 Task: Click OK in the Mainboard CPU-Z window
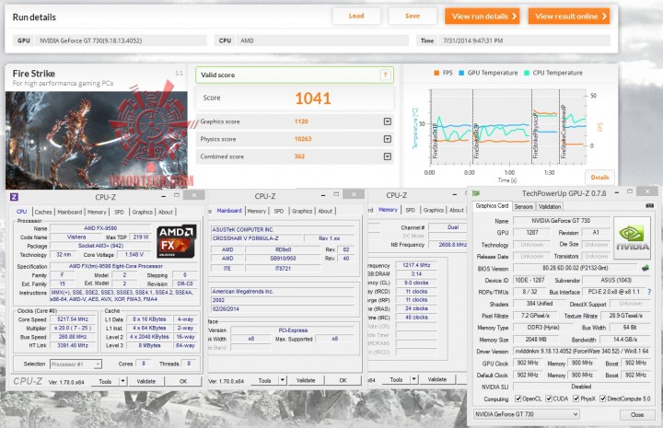point(343,380)
